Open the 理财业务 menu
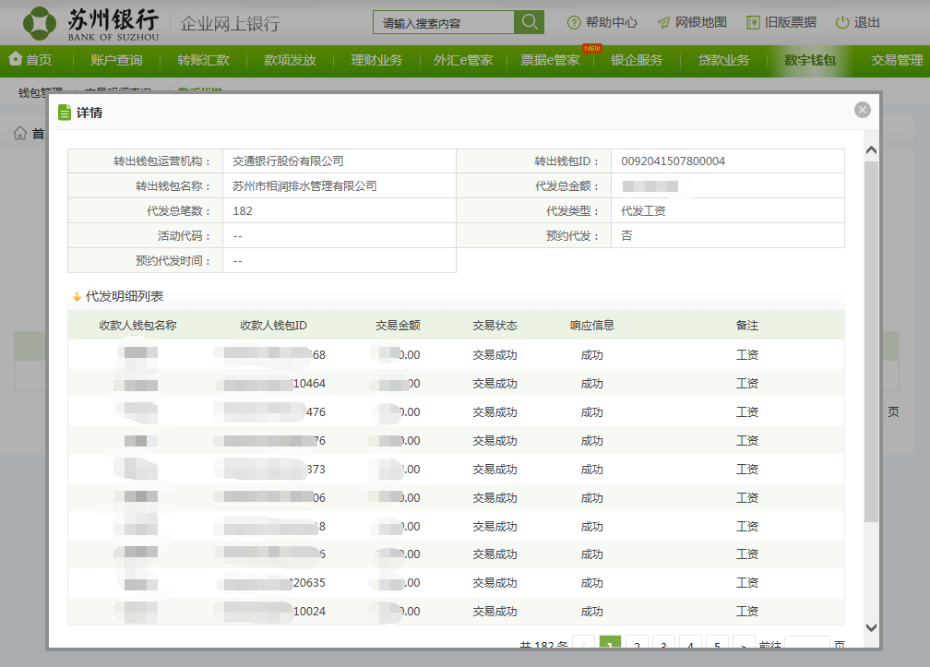 (376, 61)
